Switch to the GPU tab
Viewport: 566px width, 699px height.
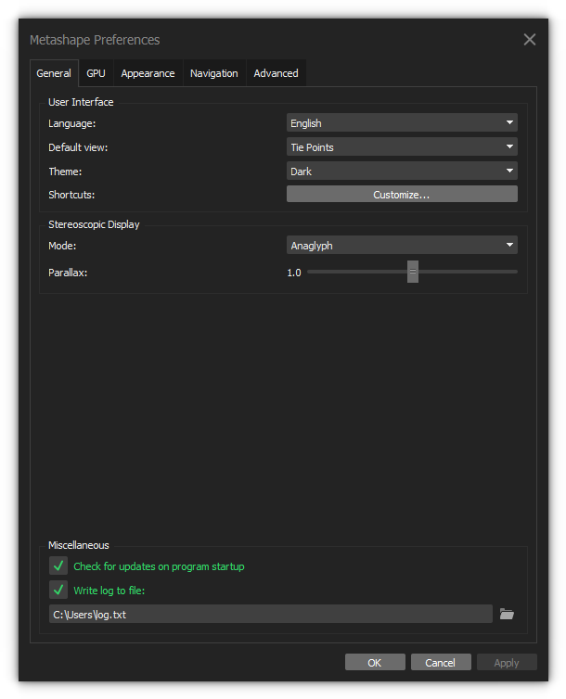[96, 73]
